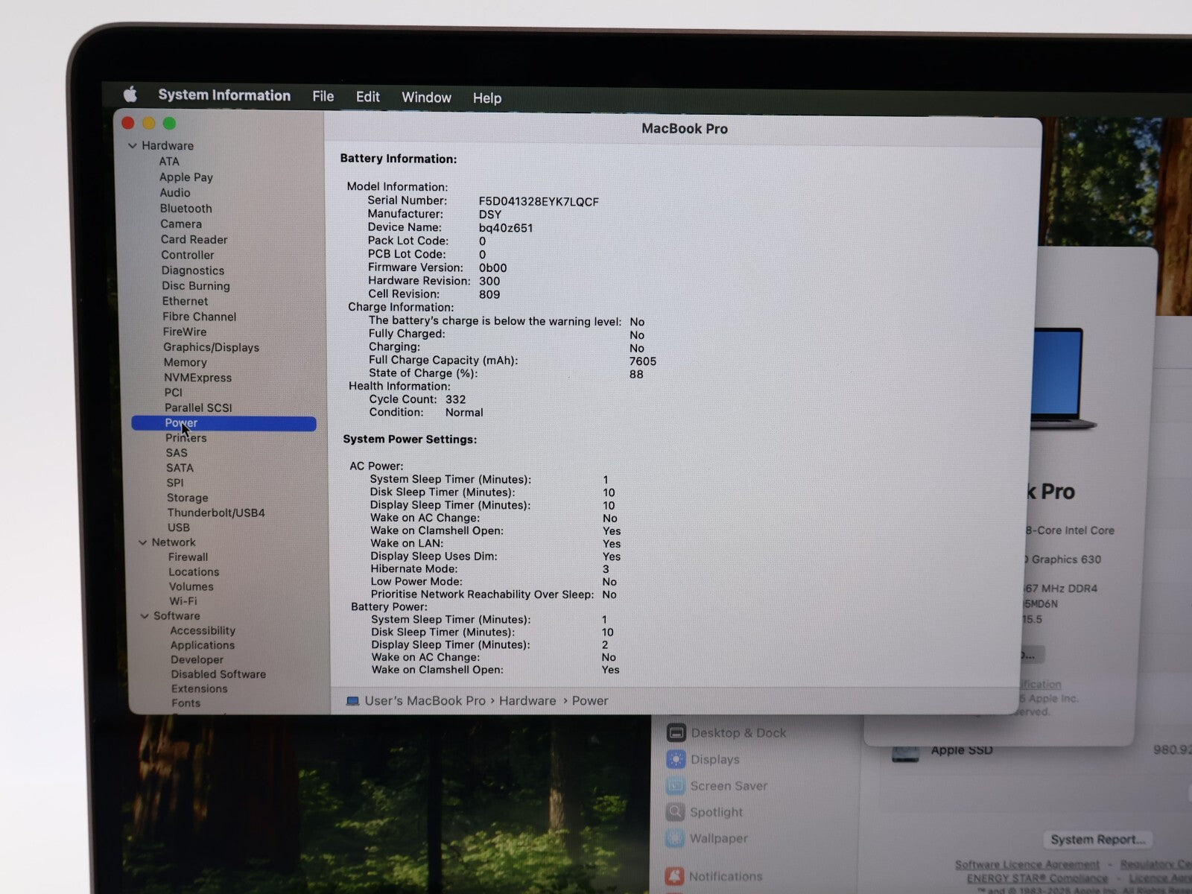This screenshot has width=1192, height=894.
Task: Open the Help menu
Action: (x=487, y=98)
